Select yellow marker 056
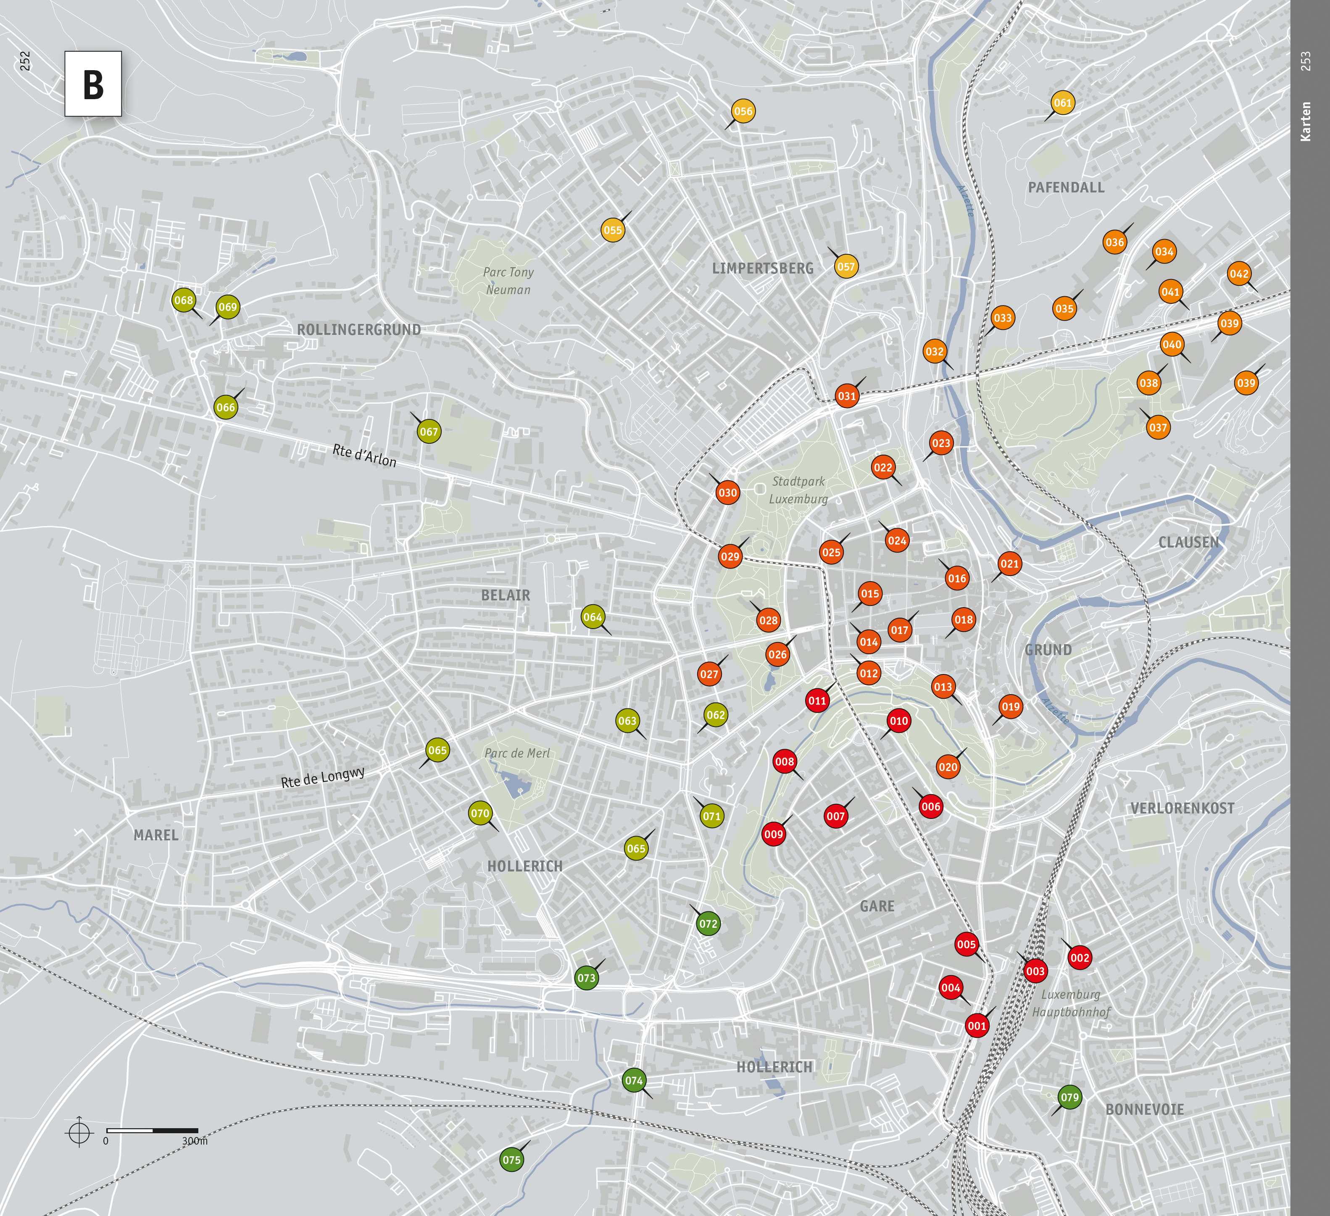The image size is (1330, 1216). coord(743,111)
